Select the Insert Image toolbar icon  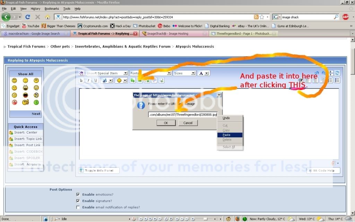click(140, 80)
